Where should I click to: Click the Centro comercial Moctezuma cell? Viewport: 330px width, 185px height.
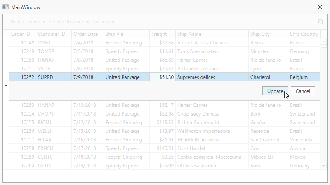point(212,157)
